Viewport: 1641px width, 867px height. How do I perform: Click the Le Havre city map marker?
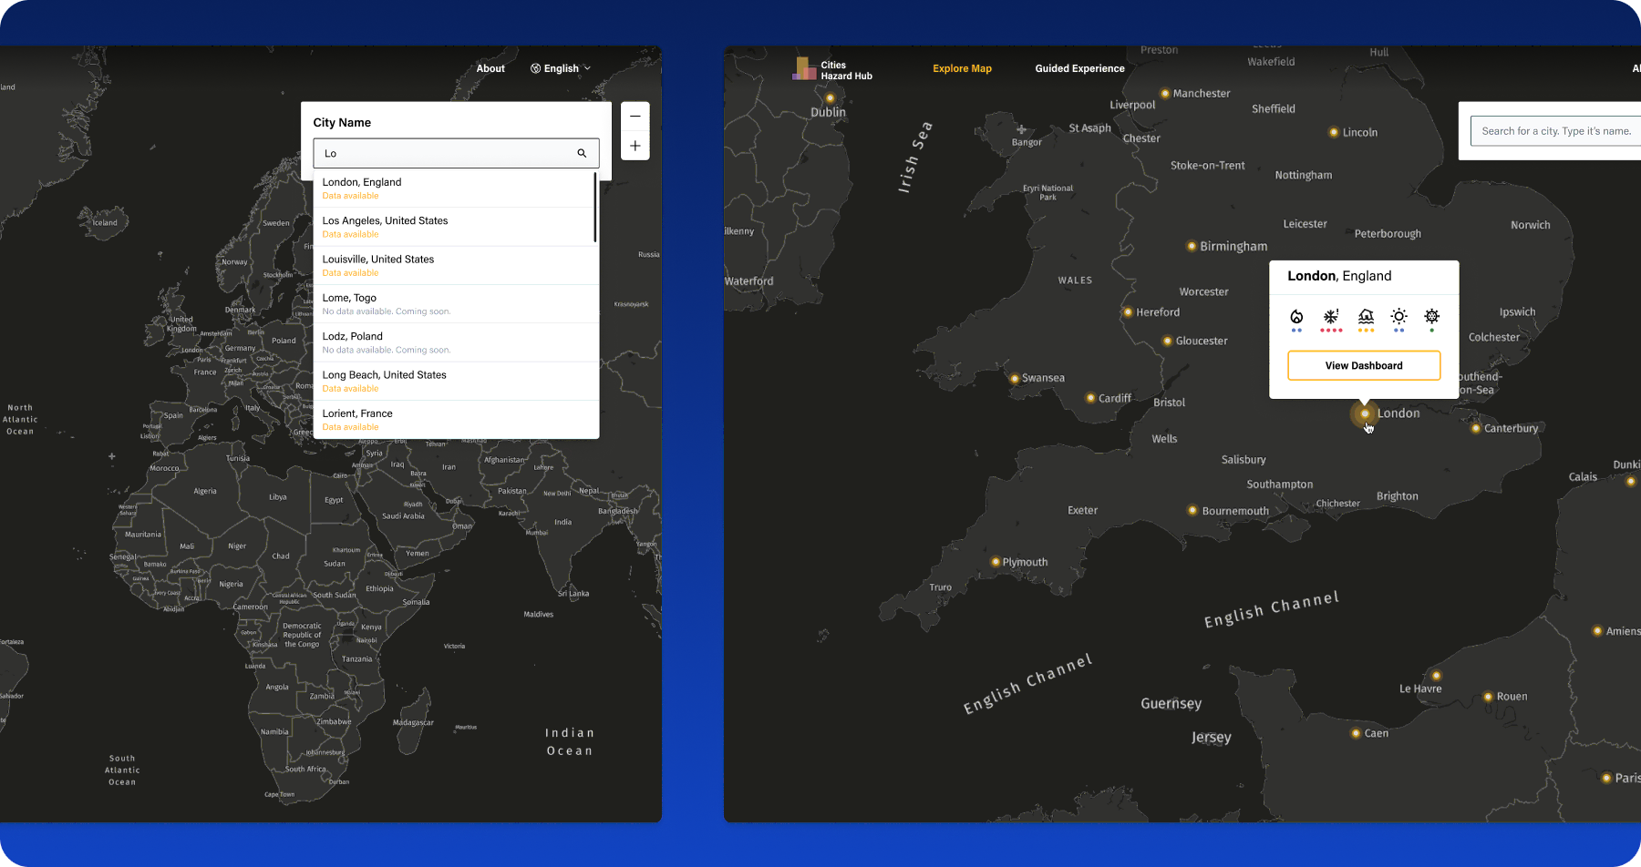click(x=1436, y=676)
